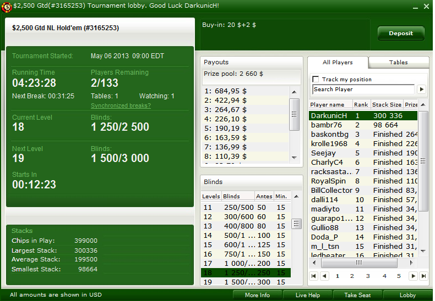Select player BillCollector in the list

coord(363,191)
